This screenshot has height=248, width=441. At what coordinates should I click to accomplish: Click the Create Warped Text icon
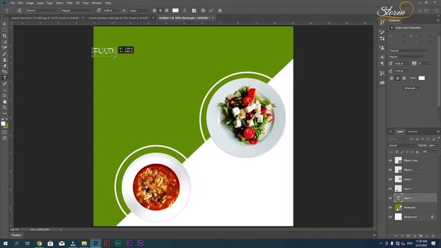[185, 11]
